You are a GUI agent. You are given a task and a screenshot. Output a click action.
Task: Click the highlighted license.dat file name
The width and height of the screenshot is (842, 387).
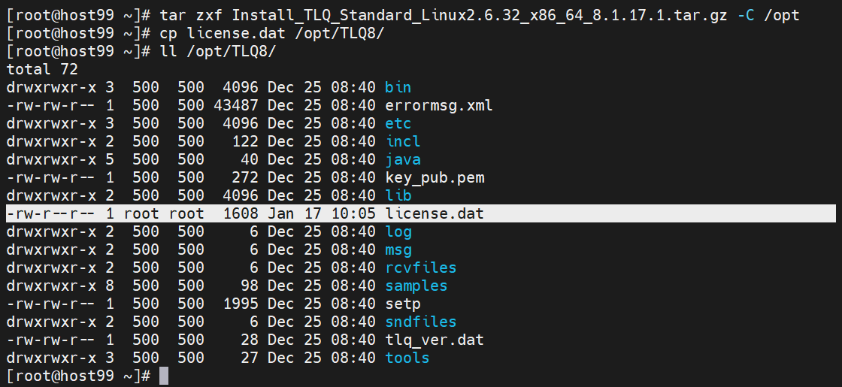(x=434, y=213)
